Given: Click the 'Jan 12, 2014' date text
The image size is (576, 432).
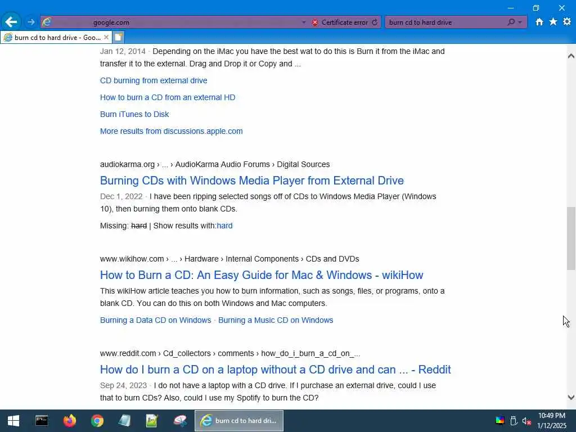Looking at the screenshot, I should (x=123, y=51).
